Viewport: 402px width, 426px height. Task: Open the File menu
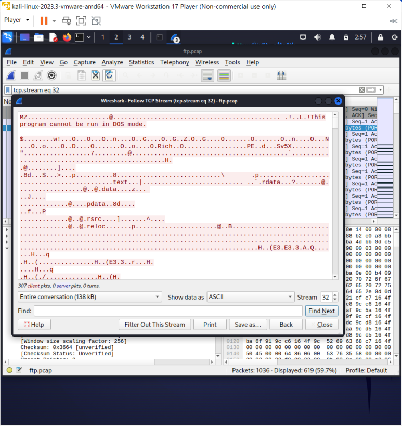point(11,62)
